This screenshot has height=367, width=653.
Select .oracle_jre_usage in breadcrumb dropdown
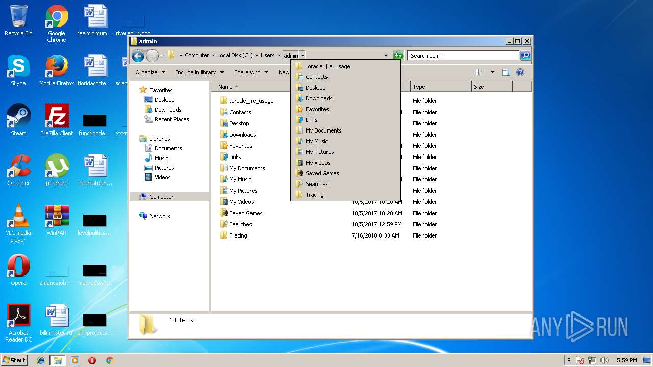coord(345,66)
